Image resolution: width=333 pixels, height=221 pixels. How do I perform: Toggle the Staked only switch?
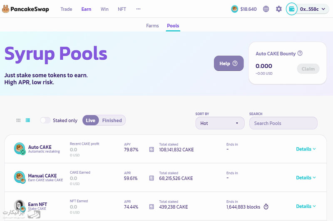45,120
